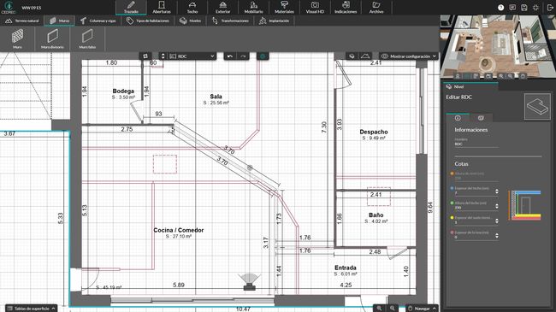Open the Indicaciones tab
The image size is (556, 312).
point(346,8)
